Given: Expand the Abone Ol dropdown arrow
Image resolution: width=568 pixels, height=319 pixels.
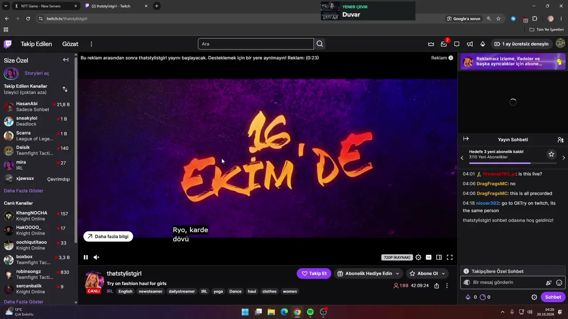Looking at the screenshot, I should pos(443,273).
